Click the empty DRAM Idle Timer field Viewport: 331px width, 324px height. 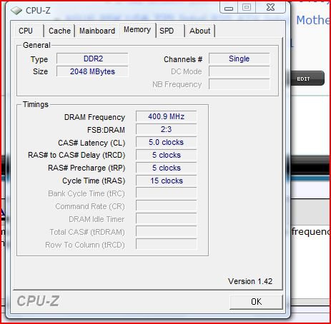pyautogui.click(x=167, y=219)
